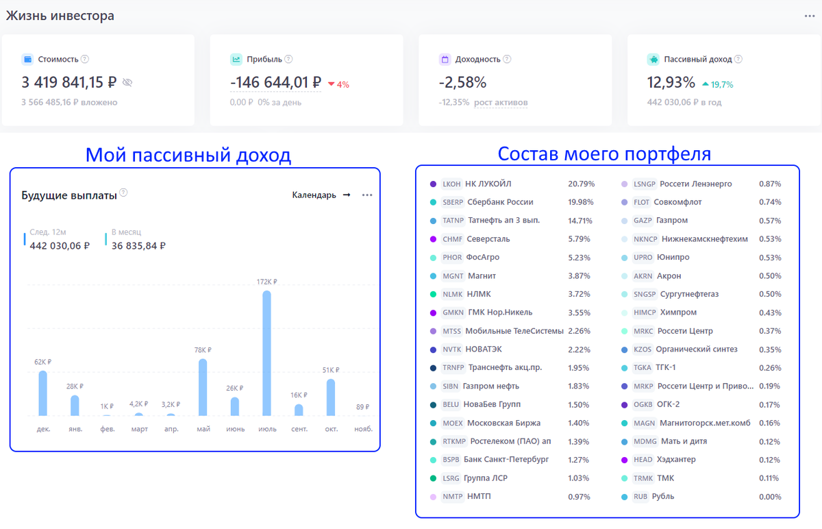Open the three-dot menu of Жизнь инвестора
822x529 pixels.
[810, 16]
